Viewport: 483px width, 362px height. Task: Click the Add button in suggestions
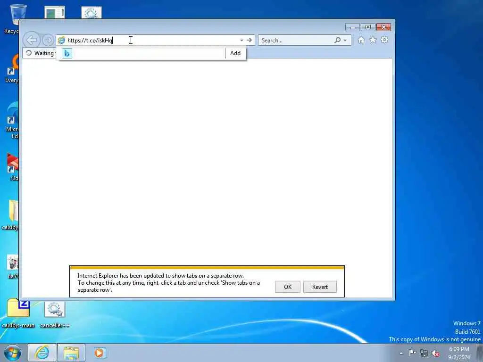click(235, 53)
